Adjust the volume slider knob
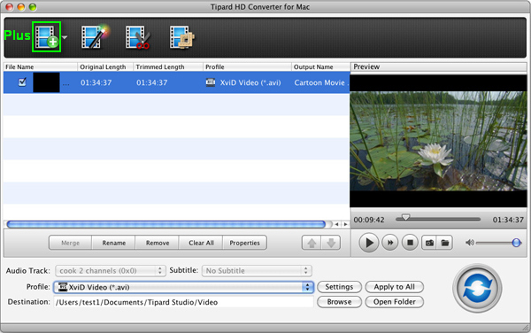The image size is (531, 333). coord(517,243)
